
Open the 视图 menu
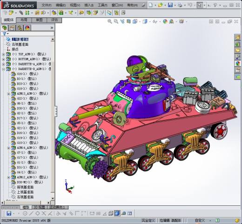[x=75, y=5]
